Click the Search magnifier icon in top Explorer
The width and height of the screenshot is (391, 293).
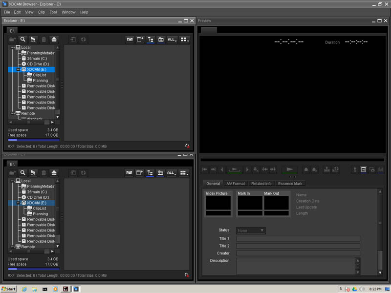22,39
